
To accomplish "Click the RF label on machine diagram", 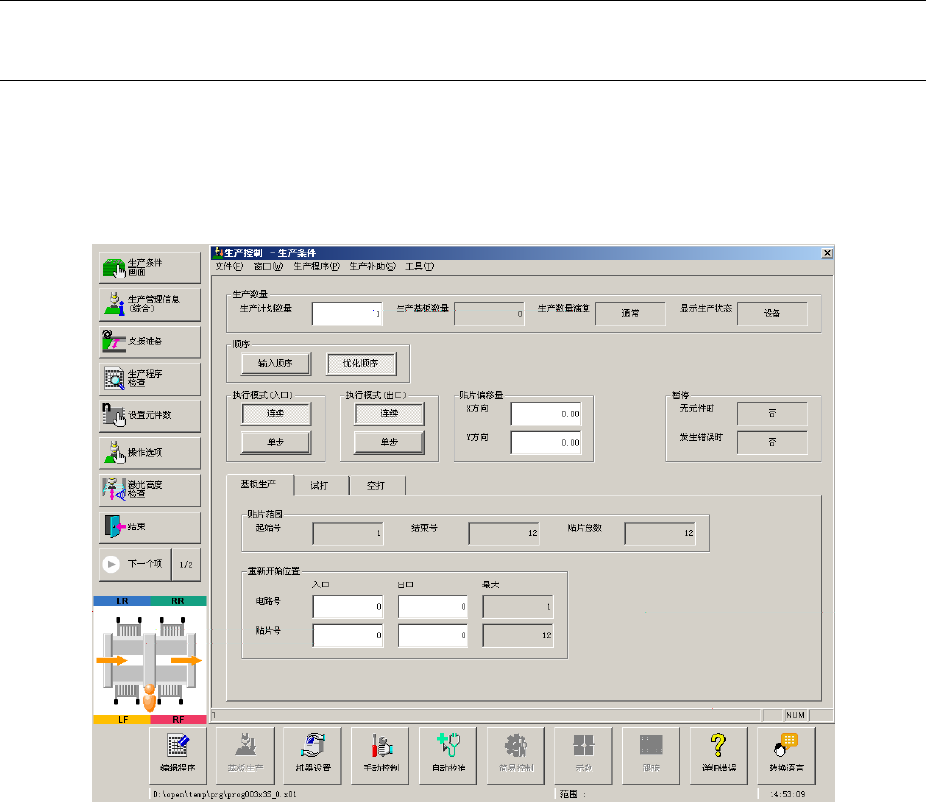I will (x=178, y=720).
